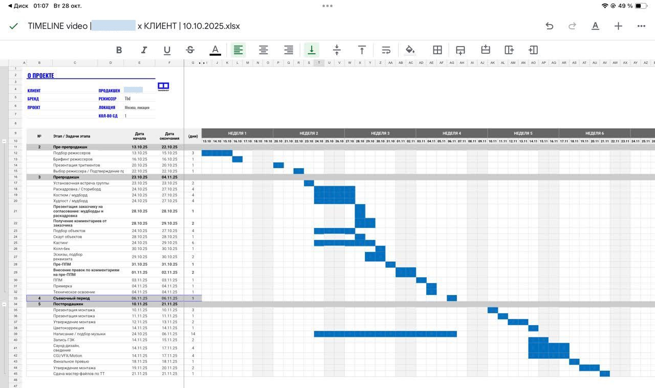Open the text color picker
The width and height of the screenshot is (655, 388).
(x=215, y=50)
